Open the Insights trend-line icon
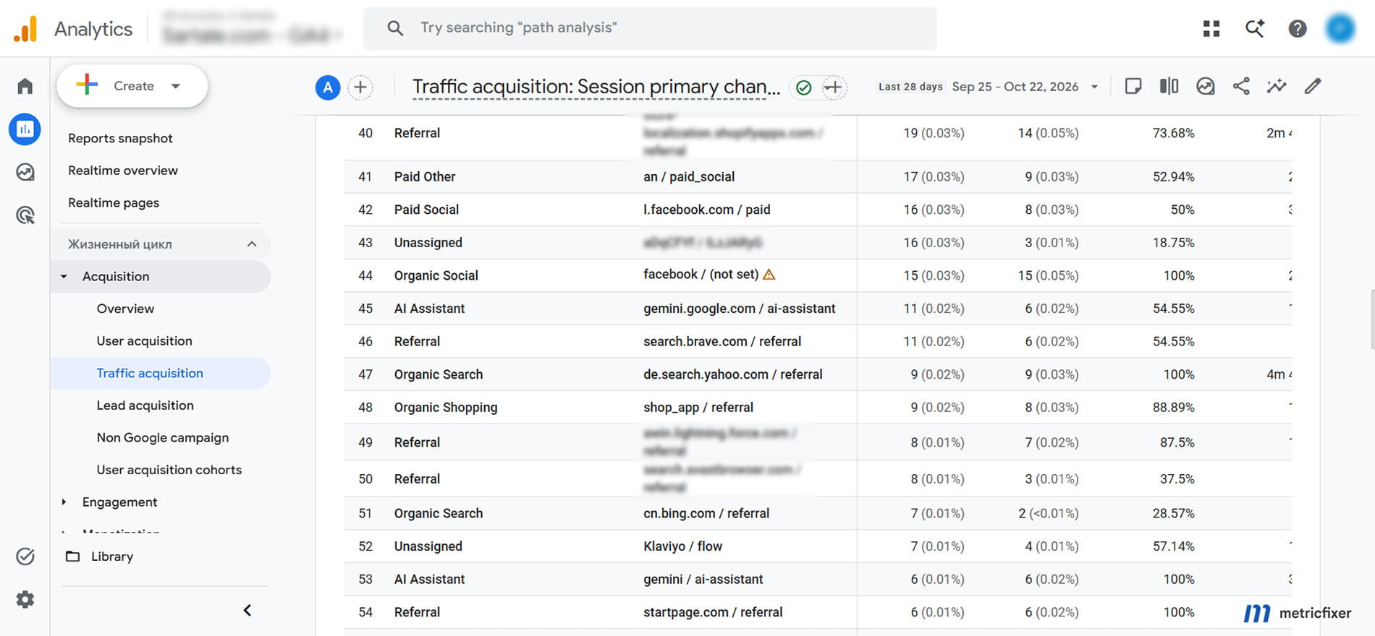This screenshot has height=636, width=1375. click(1277, 87)
